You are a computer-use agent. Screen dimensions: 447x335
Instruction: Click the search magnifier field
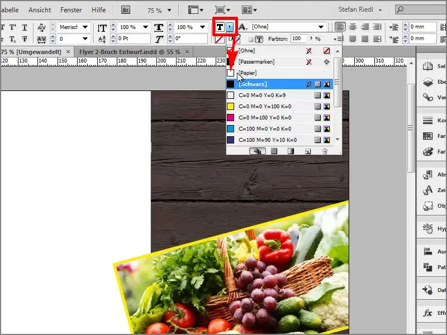coord(421,9)
